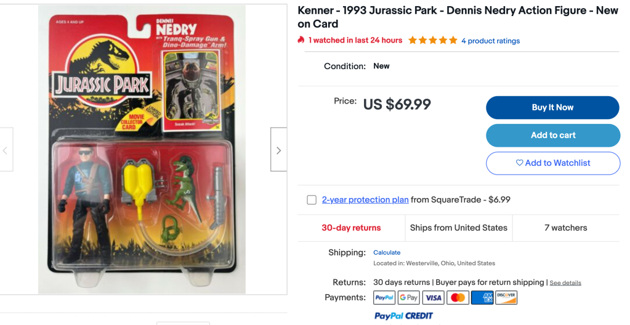Enable the 2-year protection plan checkbox
Screen dimensions: 630x325
point(312,200)
